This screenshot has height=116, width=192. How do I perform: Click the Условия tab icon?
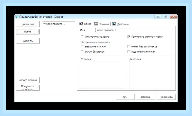(x=96, y=24)
